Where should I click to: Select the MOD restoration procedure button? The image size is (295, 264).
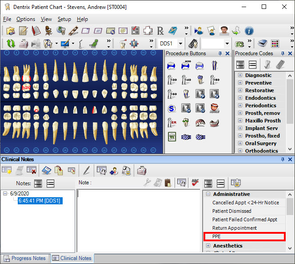186,65
